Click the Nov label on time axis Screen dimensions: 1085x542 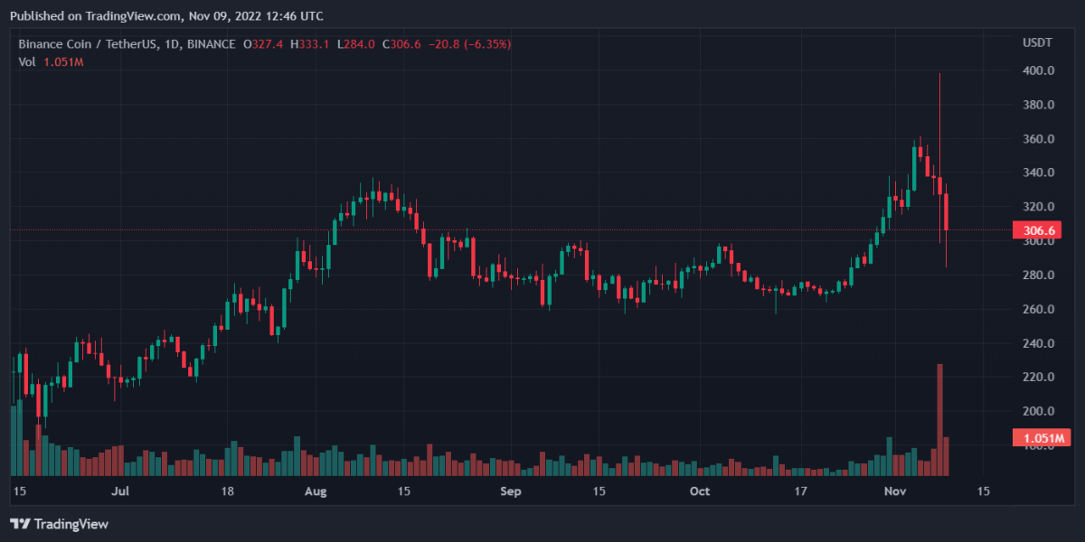[x=895, y=491]
